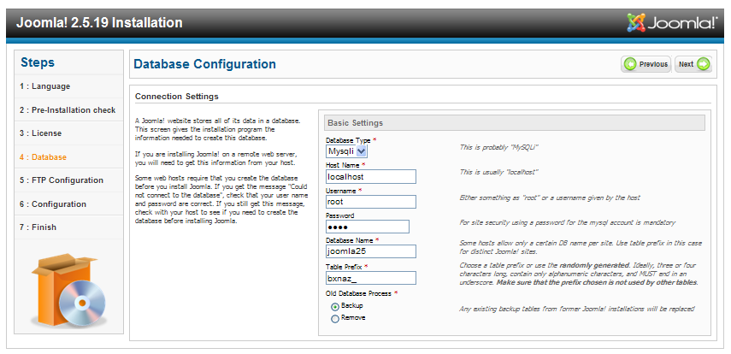
Task: Focus the Username field
Action: point(370,202)
